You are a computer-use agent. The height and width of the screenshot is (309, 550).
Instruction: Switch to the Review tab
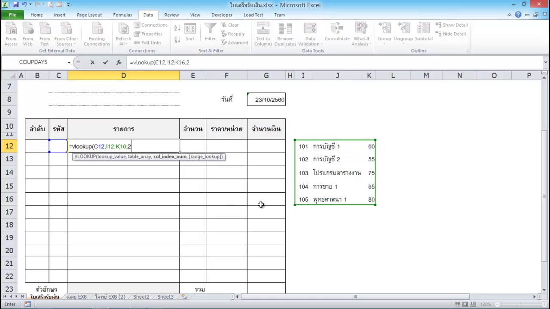171,15
